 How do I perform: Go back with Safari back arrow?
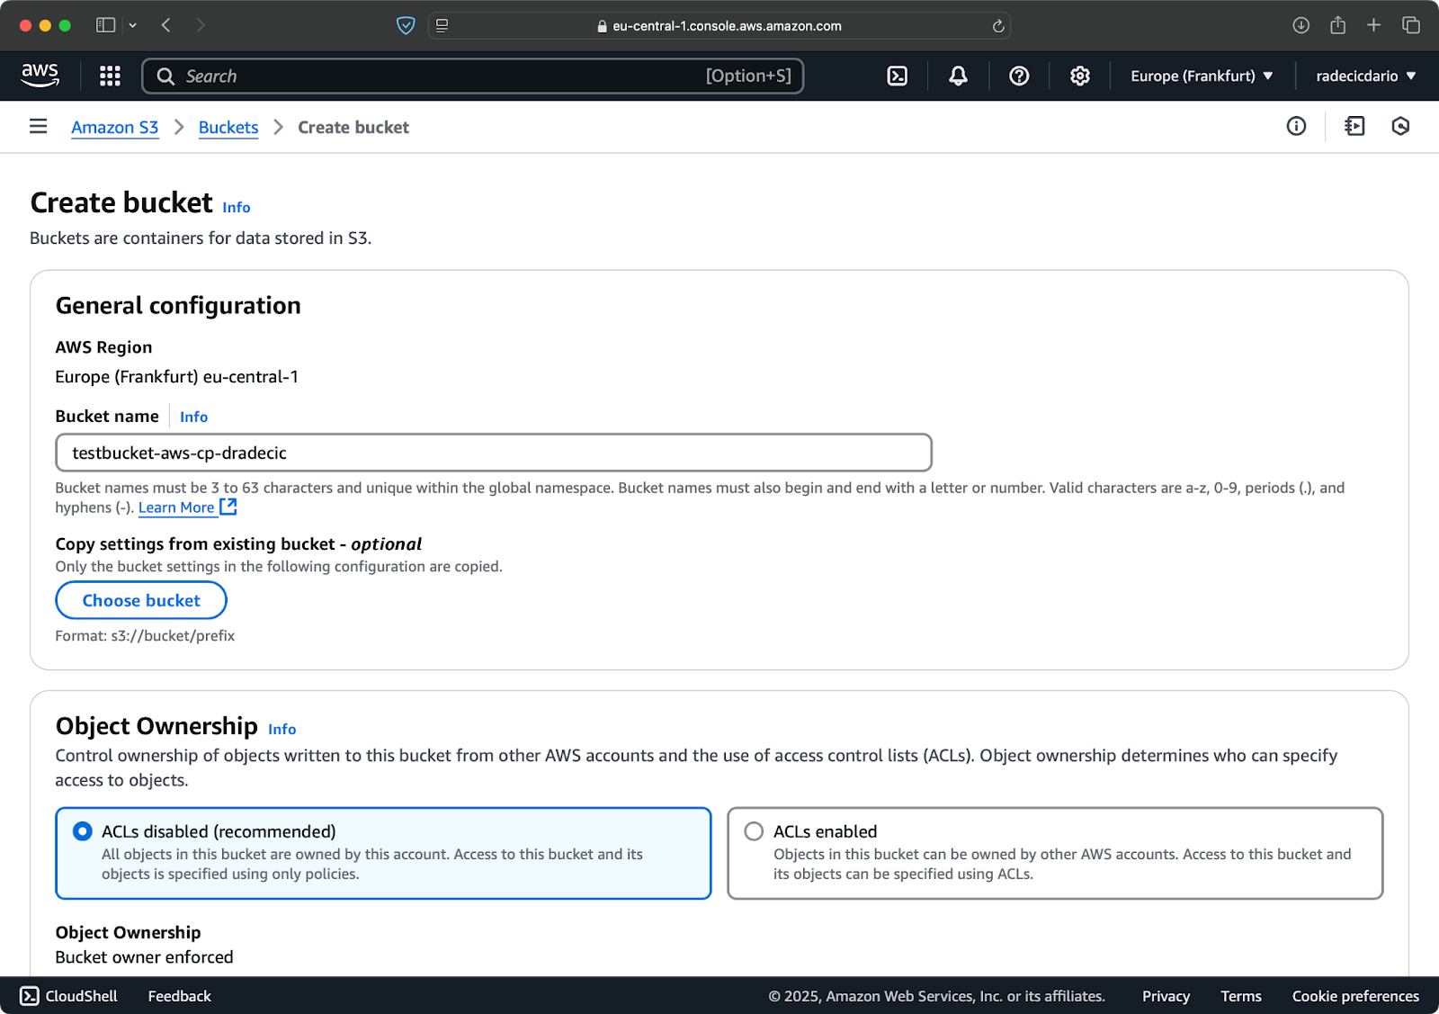[x=165, y=25]
